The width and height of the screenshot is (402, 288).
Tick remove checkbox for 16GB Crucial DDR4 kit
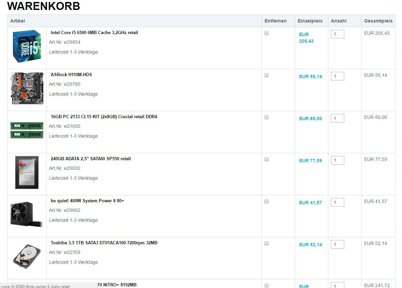(x=267, y=117)
